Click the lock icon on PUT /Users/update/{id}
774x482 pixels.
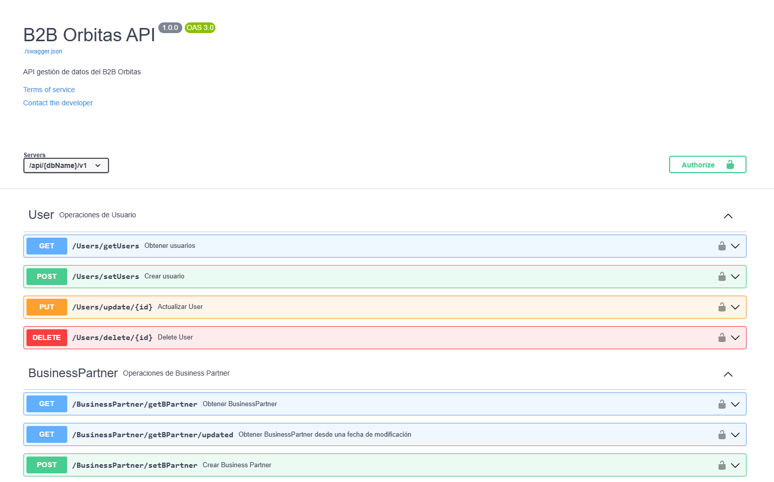coord(722,307)
